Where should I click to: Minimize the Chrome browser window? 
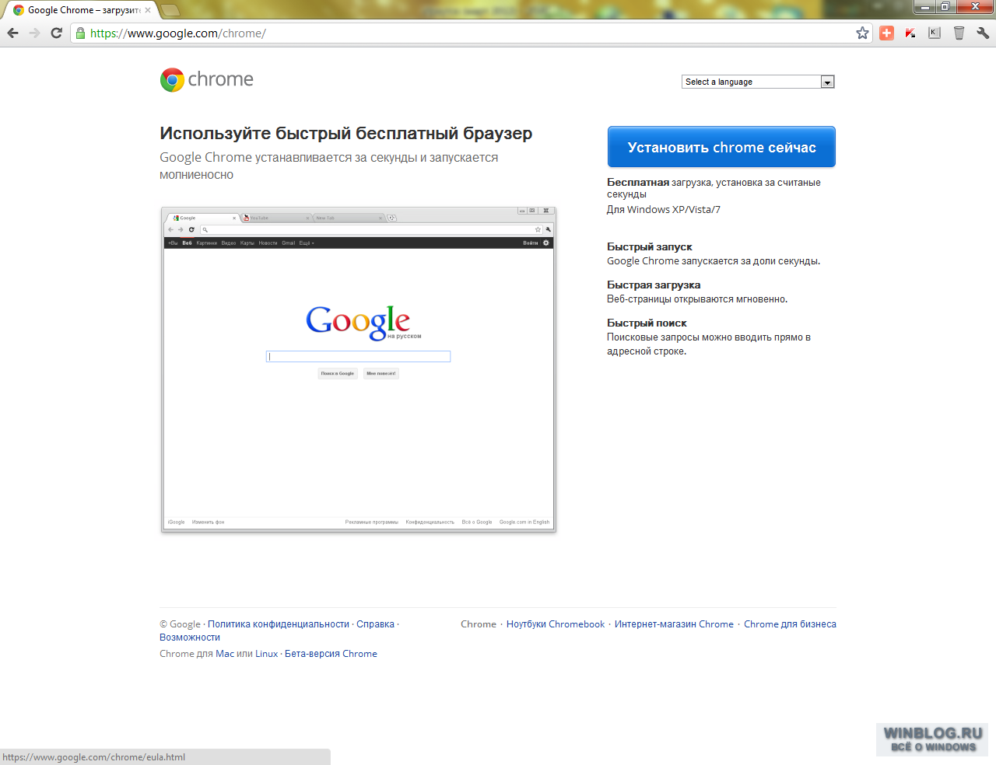(x=924, y=7)
